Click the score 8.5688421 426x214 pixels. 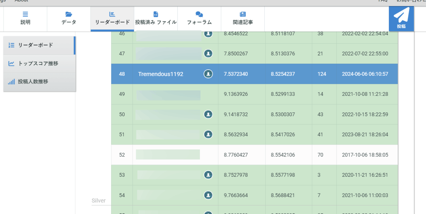click(283, 196)
